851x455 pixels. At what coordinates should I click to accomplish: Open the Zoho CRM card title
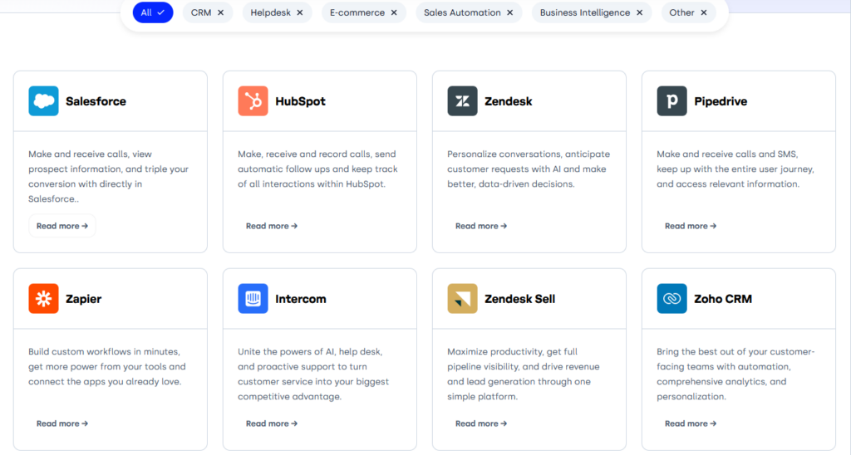(x=723, y=299)
